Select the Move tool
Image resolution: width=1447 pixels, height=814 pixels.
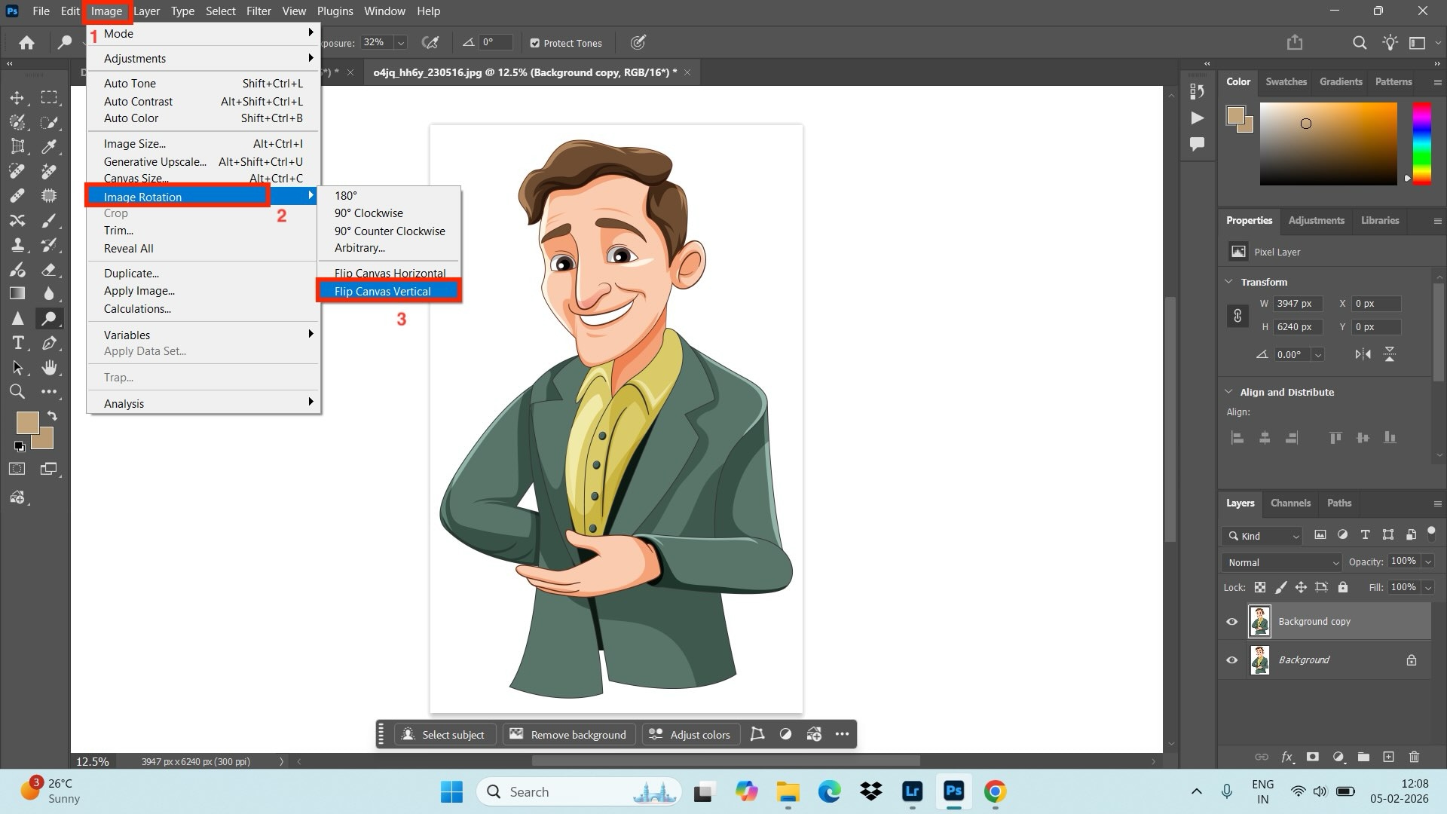point(18,97)
